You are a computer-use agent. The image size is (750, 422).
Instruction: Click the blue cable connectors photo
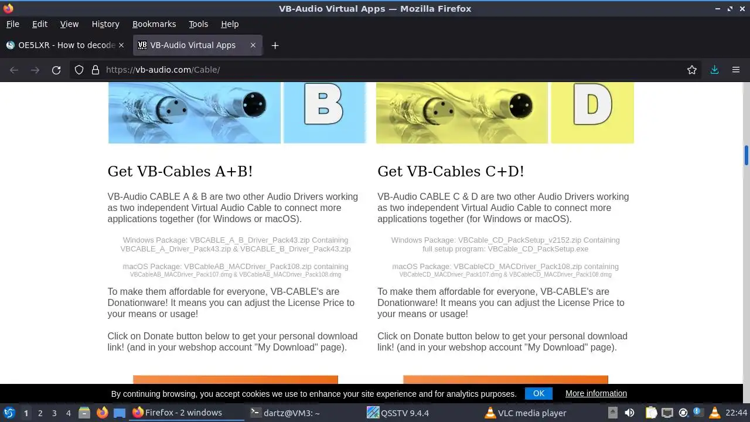point(195,113)
